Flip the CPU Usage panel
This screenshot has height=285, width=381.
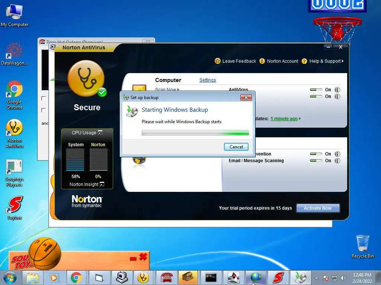(x=100, y=132)
